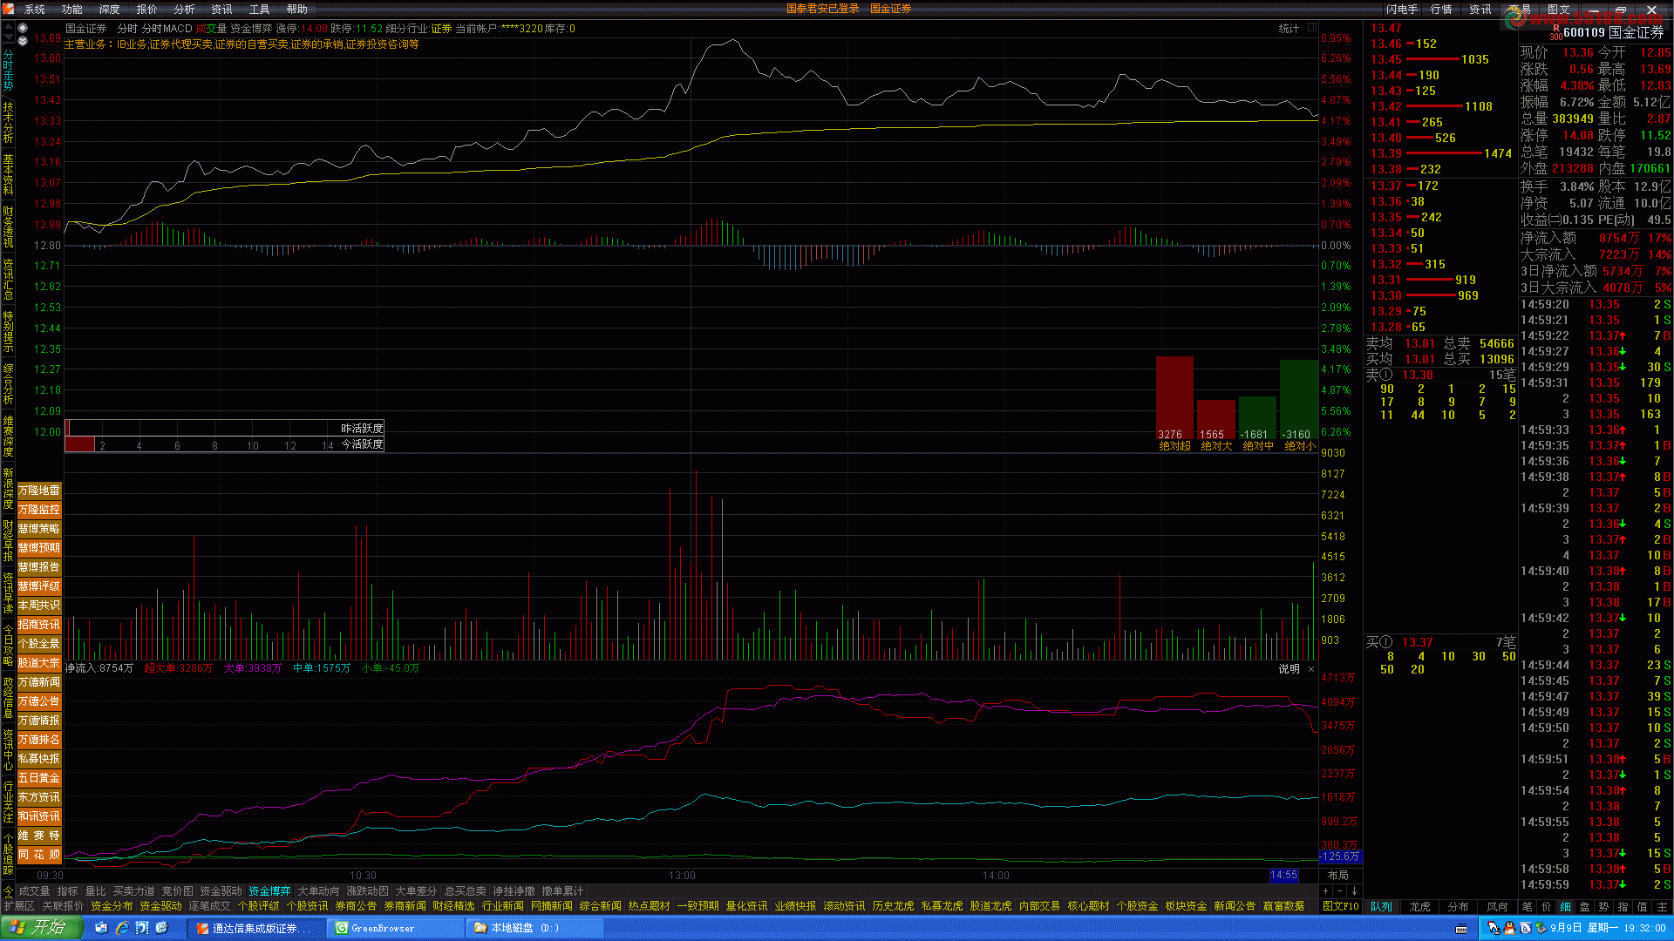Click the keyboard language bar icon
1674x941 pixels.
(1461, 930)
